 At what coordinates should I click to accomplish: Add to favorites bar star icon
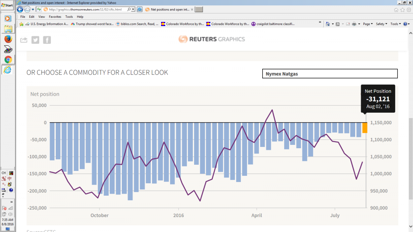(x=21, y=24)
